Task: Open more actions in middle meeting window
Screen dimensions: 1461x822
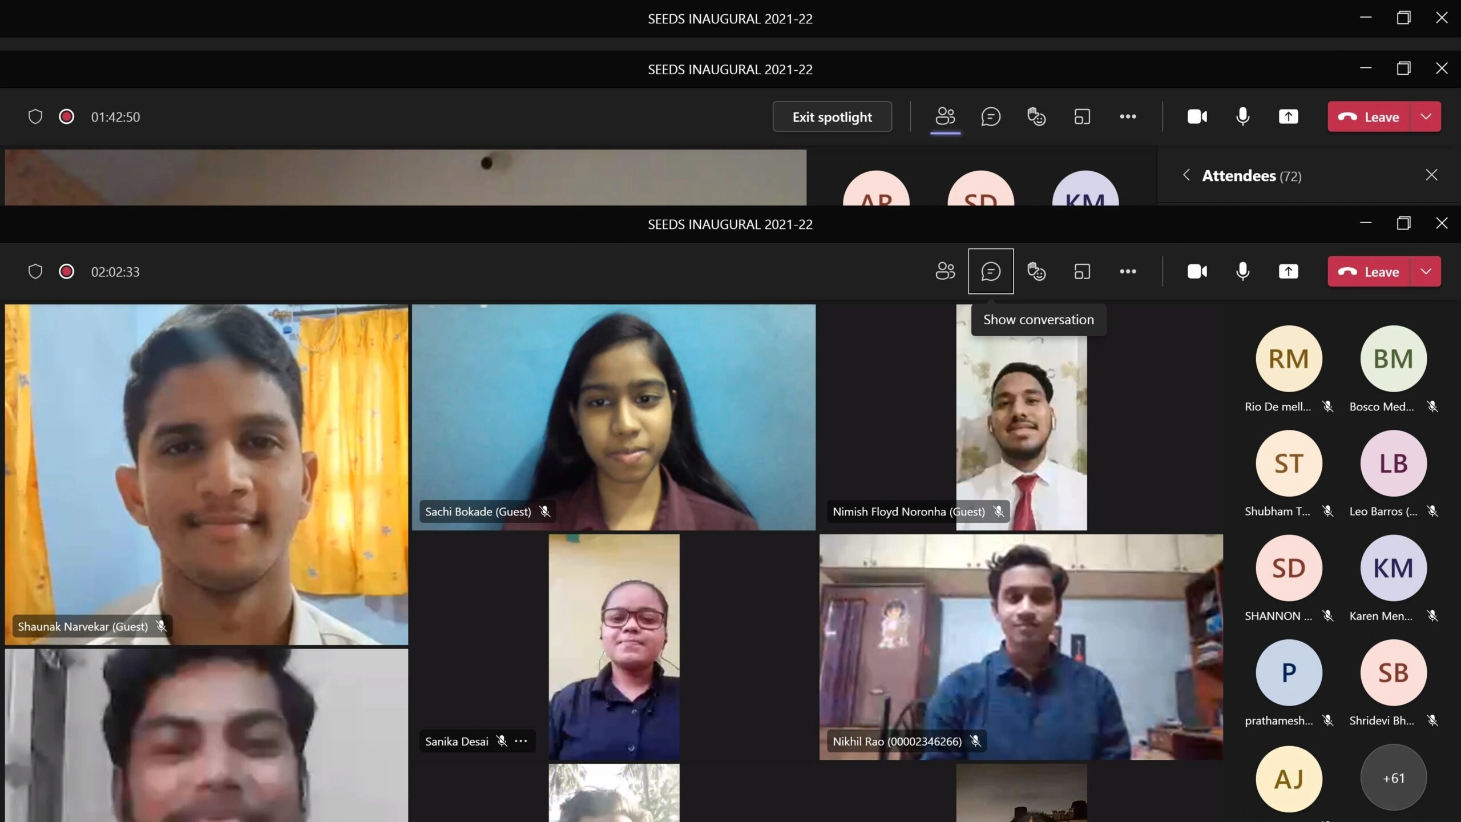Action: (x=1128, y=116)
